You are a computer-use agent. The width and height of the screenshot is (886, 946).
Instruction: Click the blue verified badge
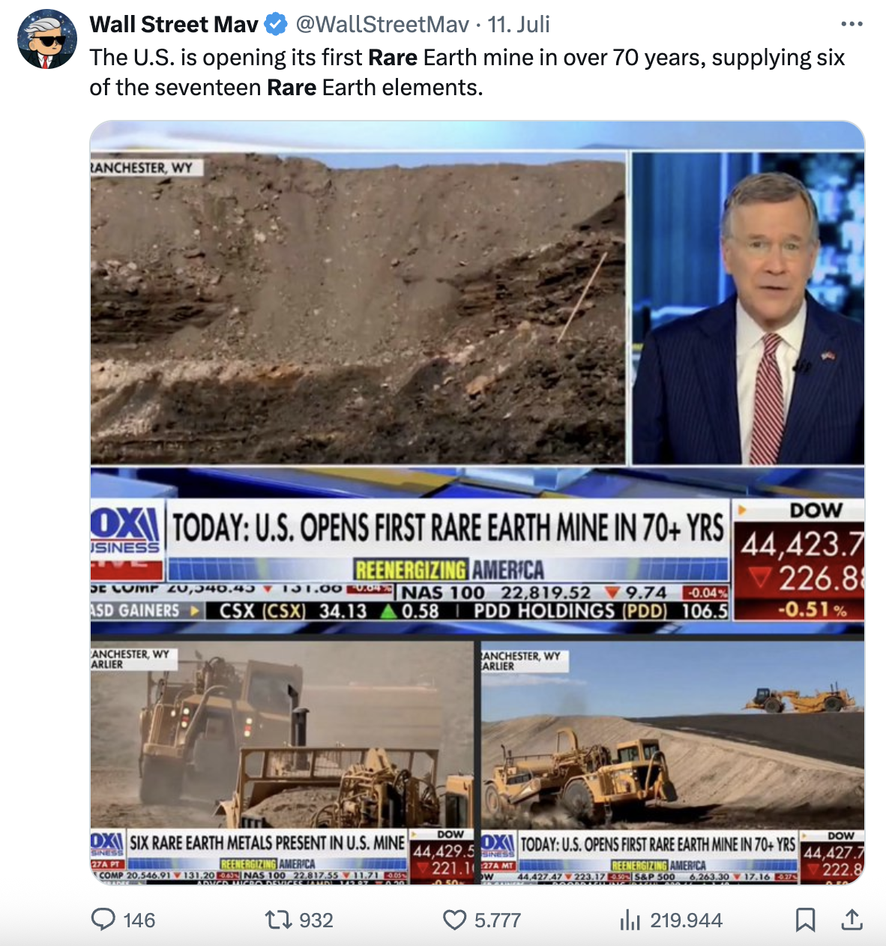coord(276,25)
